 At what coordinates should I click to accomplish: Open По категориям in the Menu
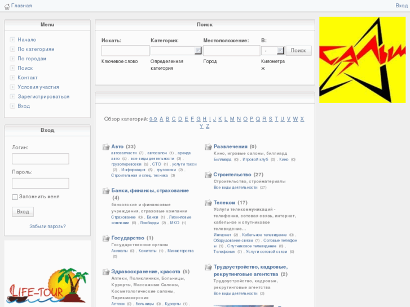36,49
